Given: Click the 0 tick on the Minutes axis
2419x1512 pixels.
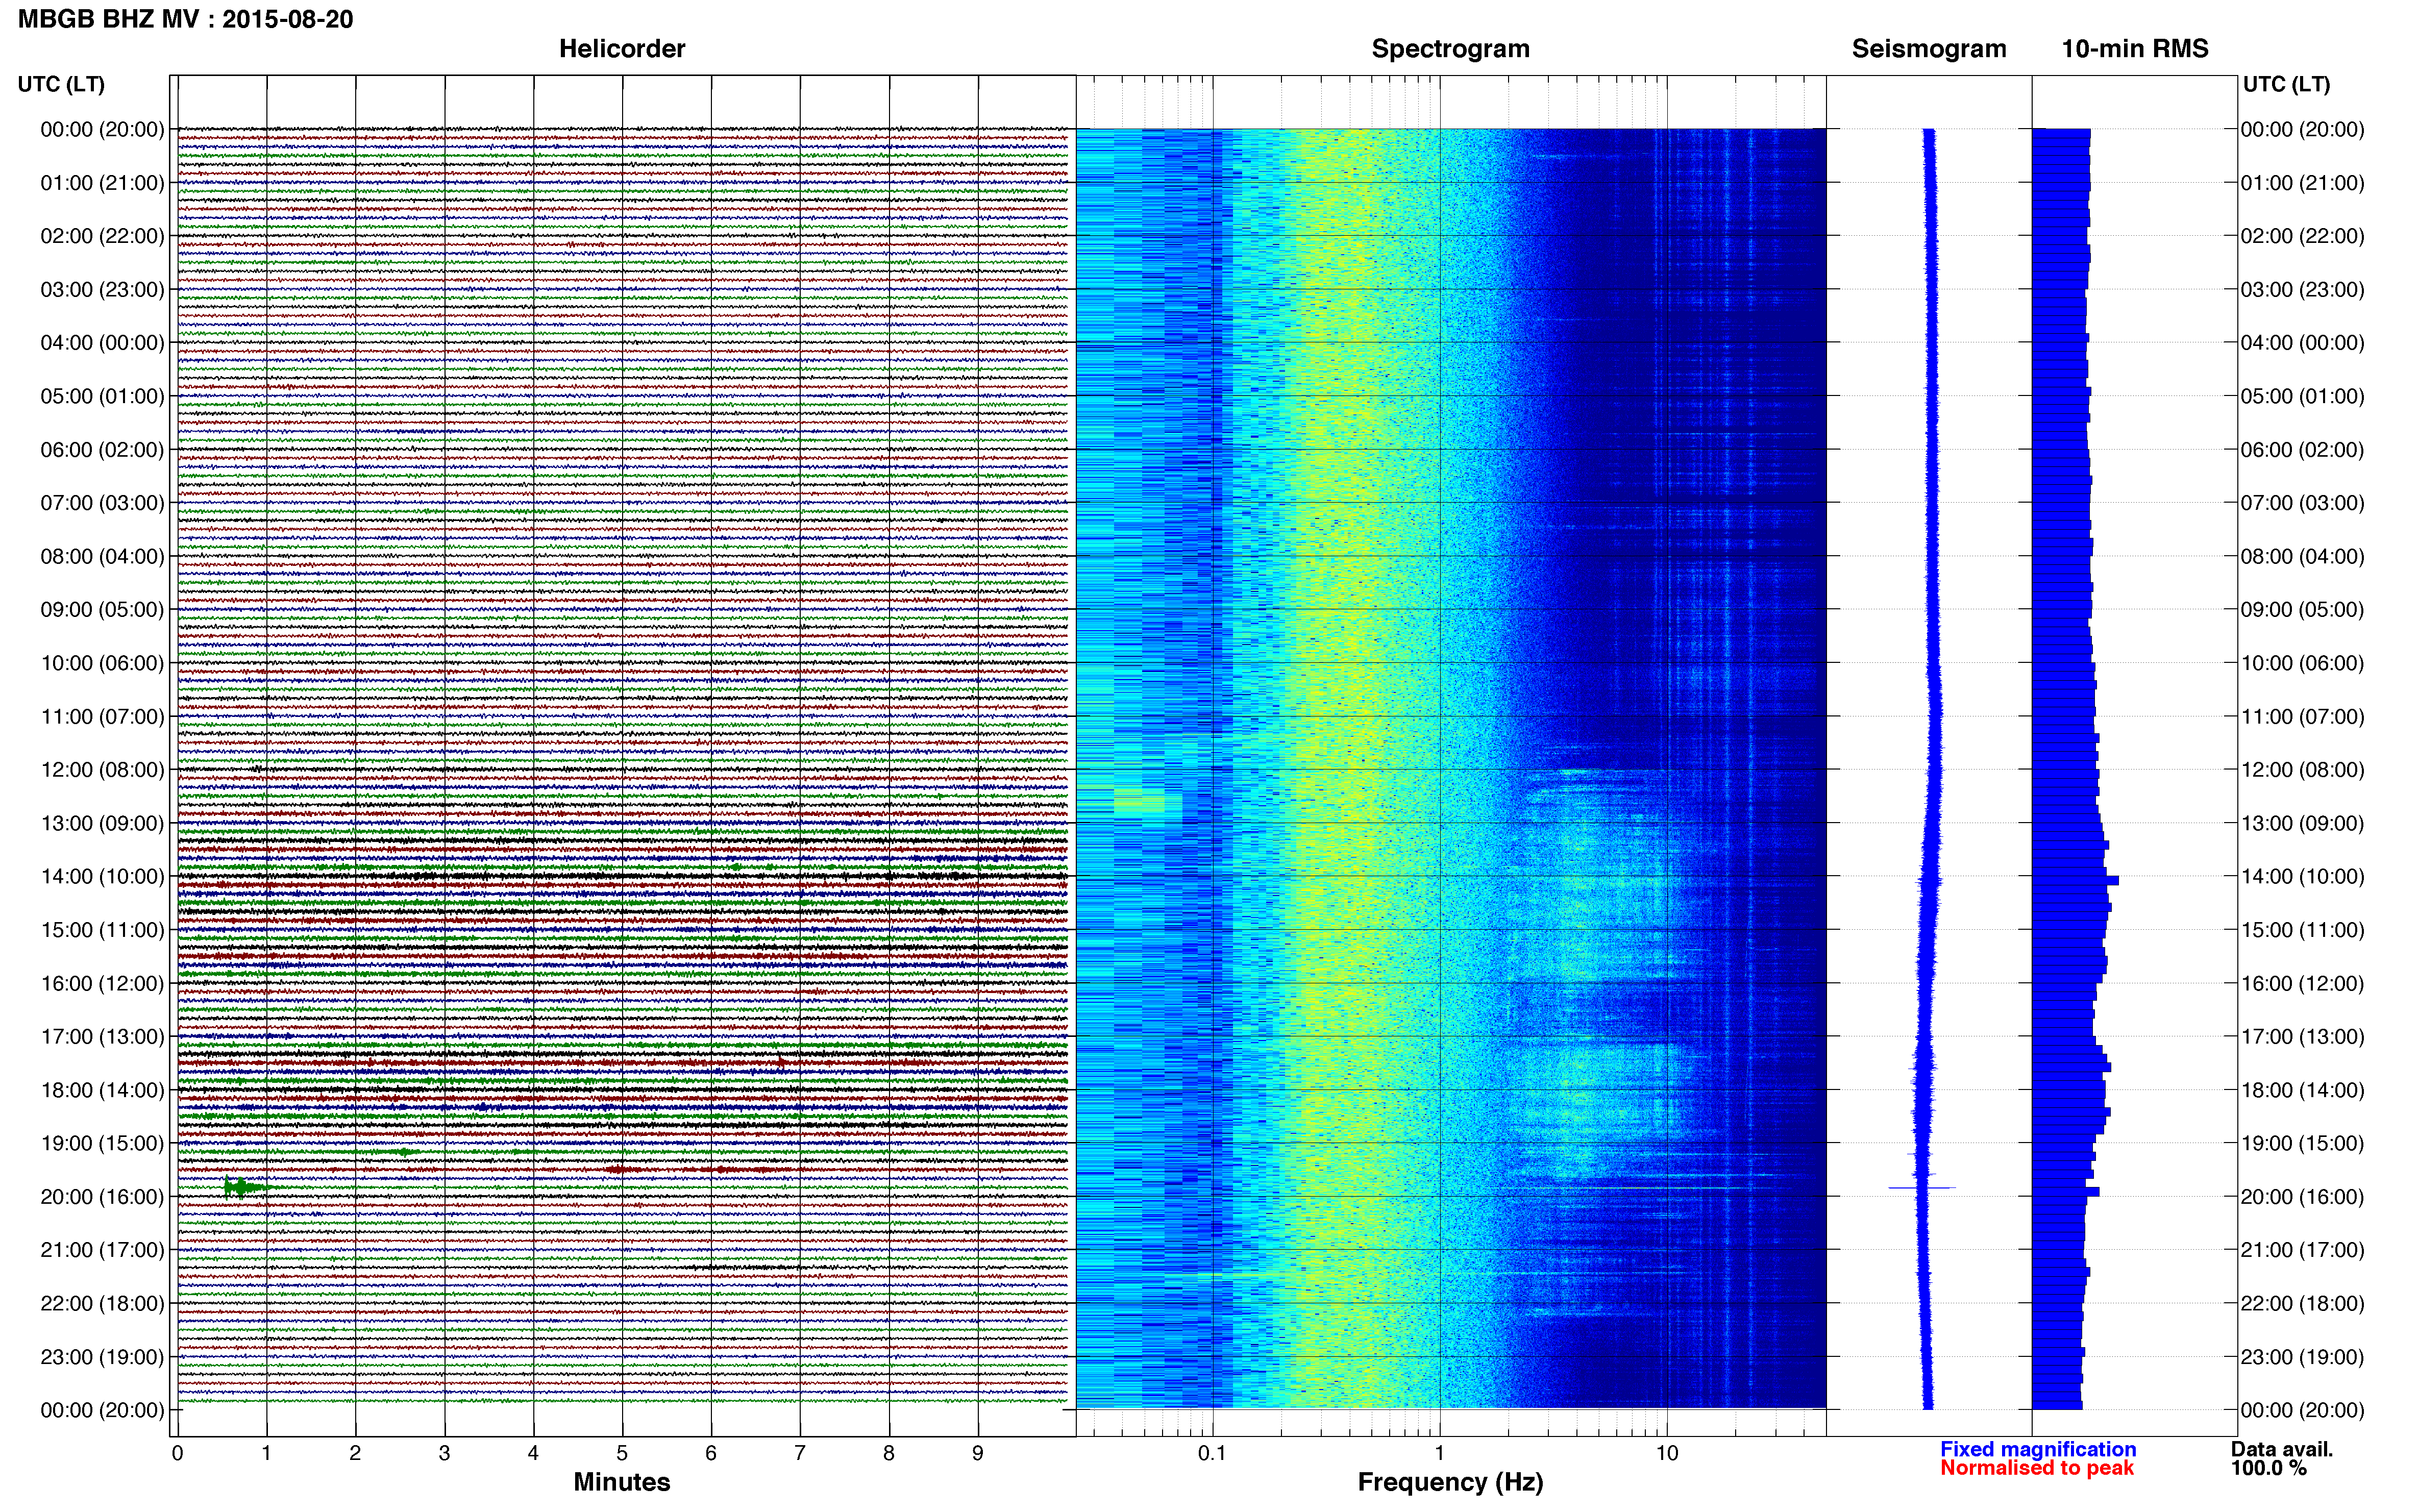Looking at the screenshot, I should click(x=177, y=1453).
